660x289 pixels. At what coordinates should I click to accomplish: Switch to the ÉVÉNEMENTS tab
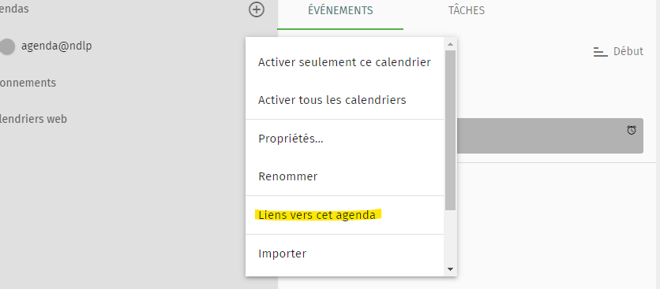click(x=340, y=10)
